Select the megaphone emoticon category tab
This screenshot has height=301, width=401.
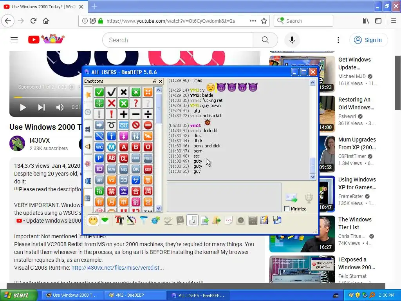click(88, 147)
